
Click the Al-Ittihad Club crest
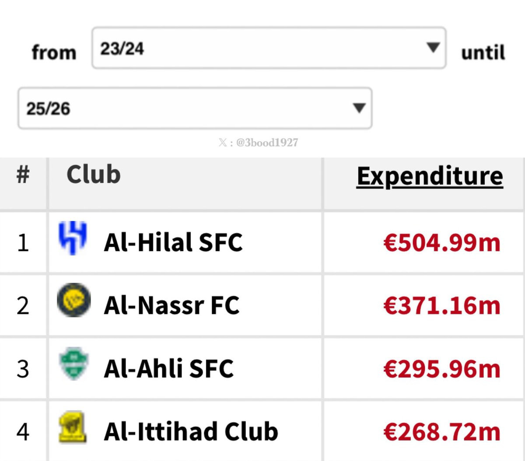point(73,427)
